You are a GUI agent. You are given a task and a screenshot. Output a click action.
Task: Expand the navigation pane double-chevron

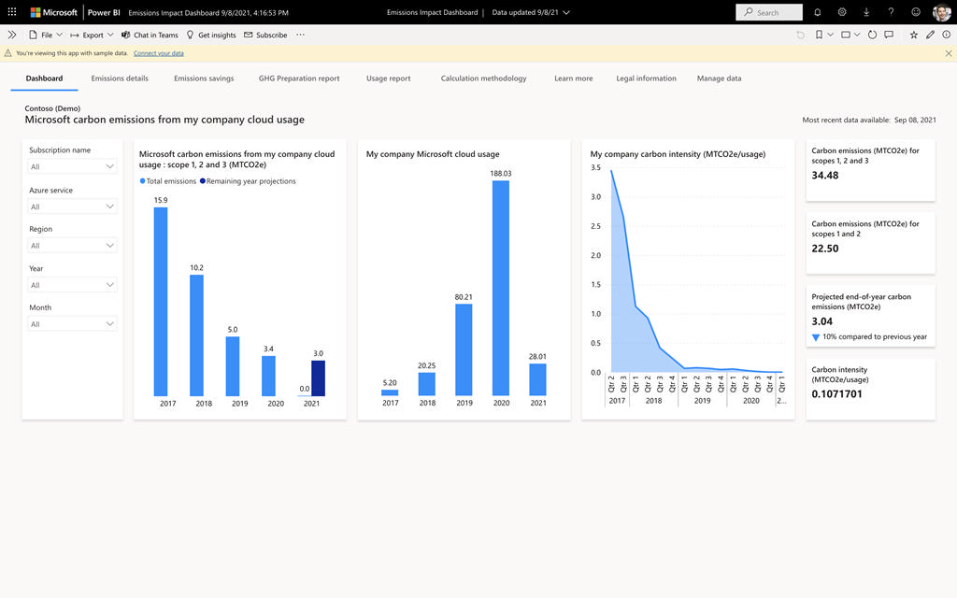tap(11, 35)
